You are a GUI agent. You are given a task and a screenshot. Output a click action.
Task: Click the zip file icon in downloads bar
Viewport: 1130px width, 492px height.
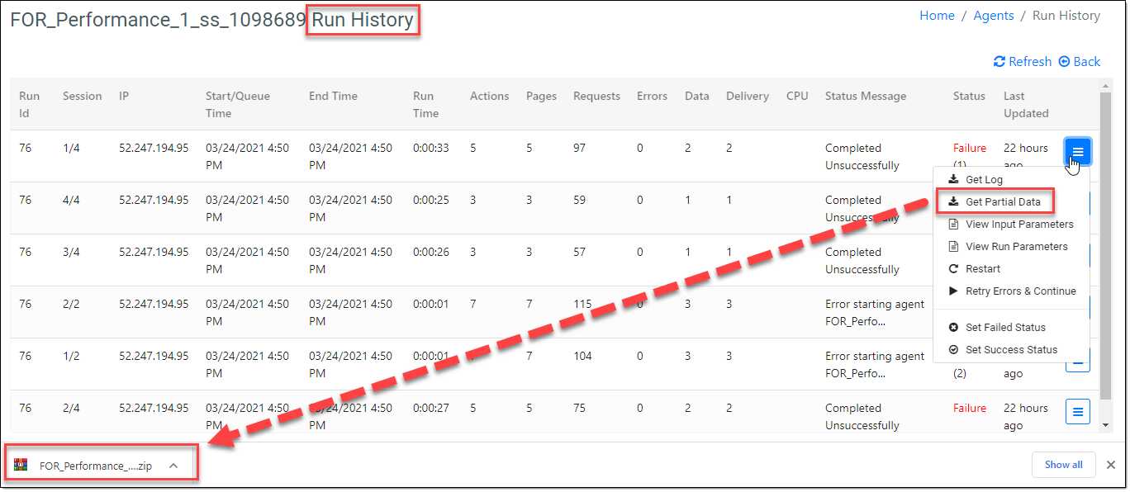point(21,466)
